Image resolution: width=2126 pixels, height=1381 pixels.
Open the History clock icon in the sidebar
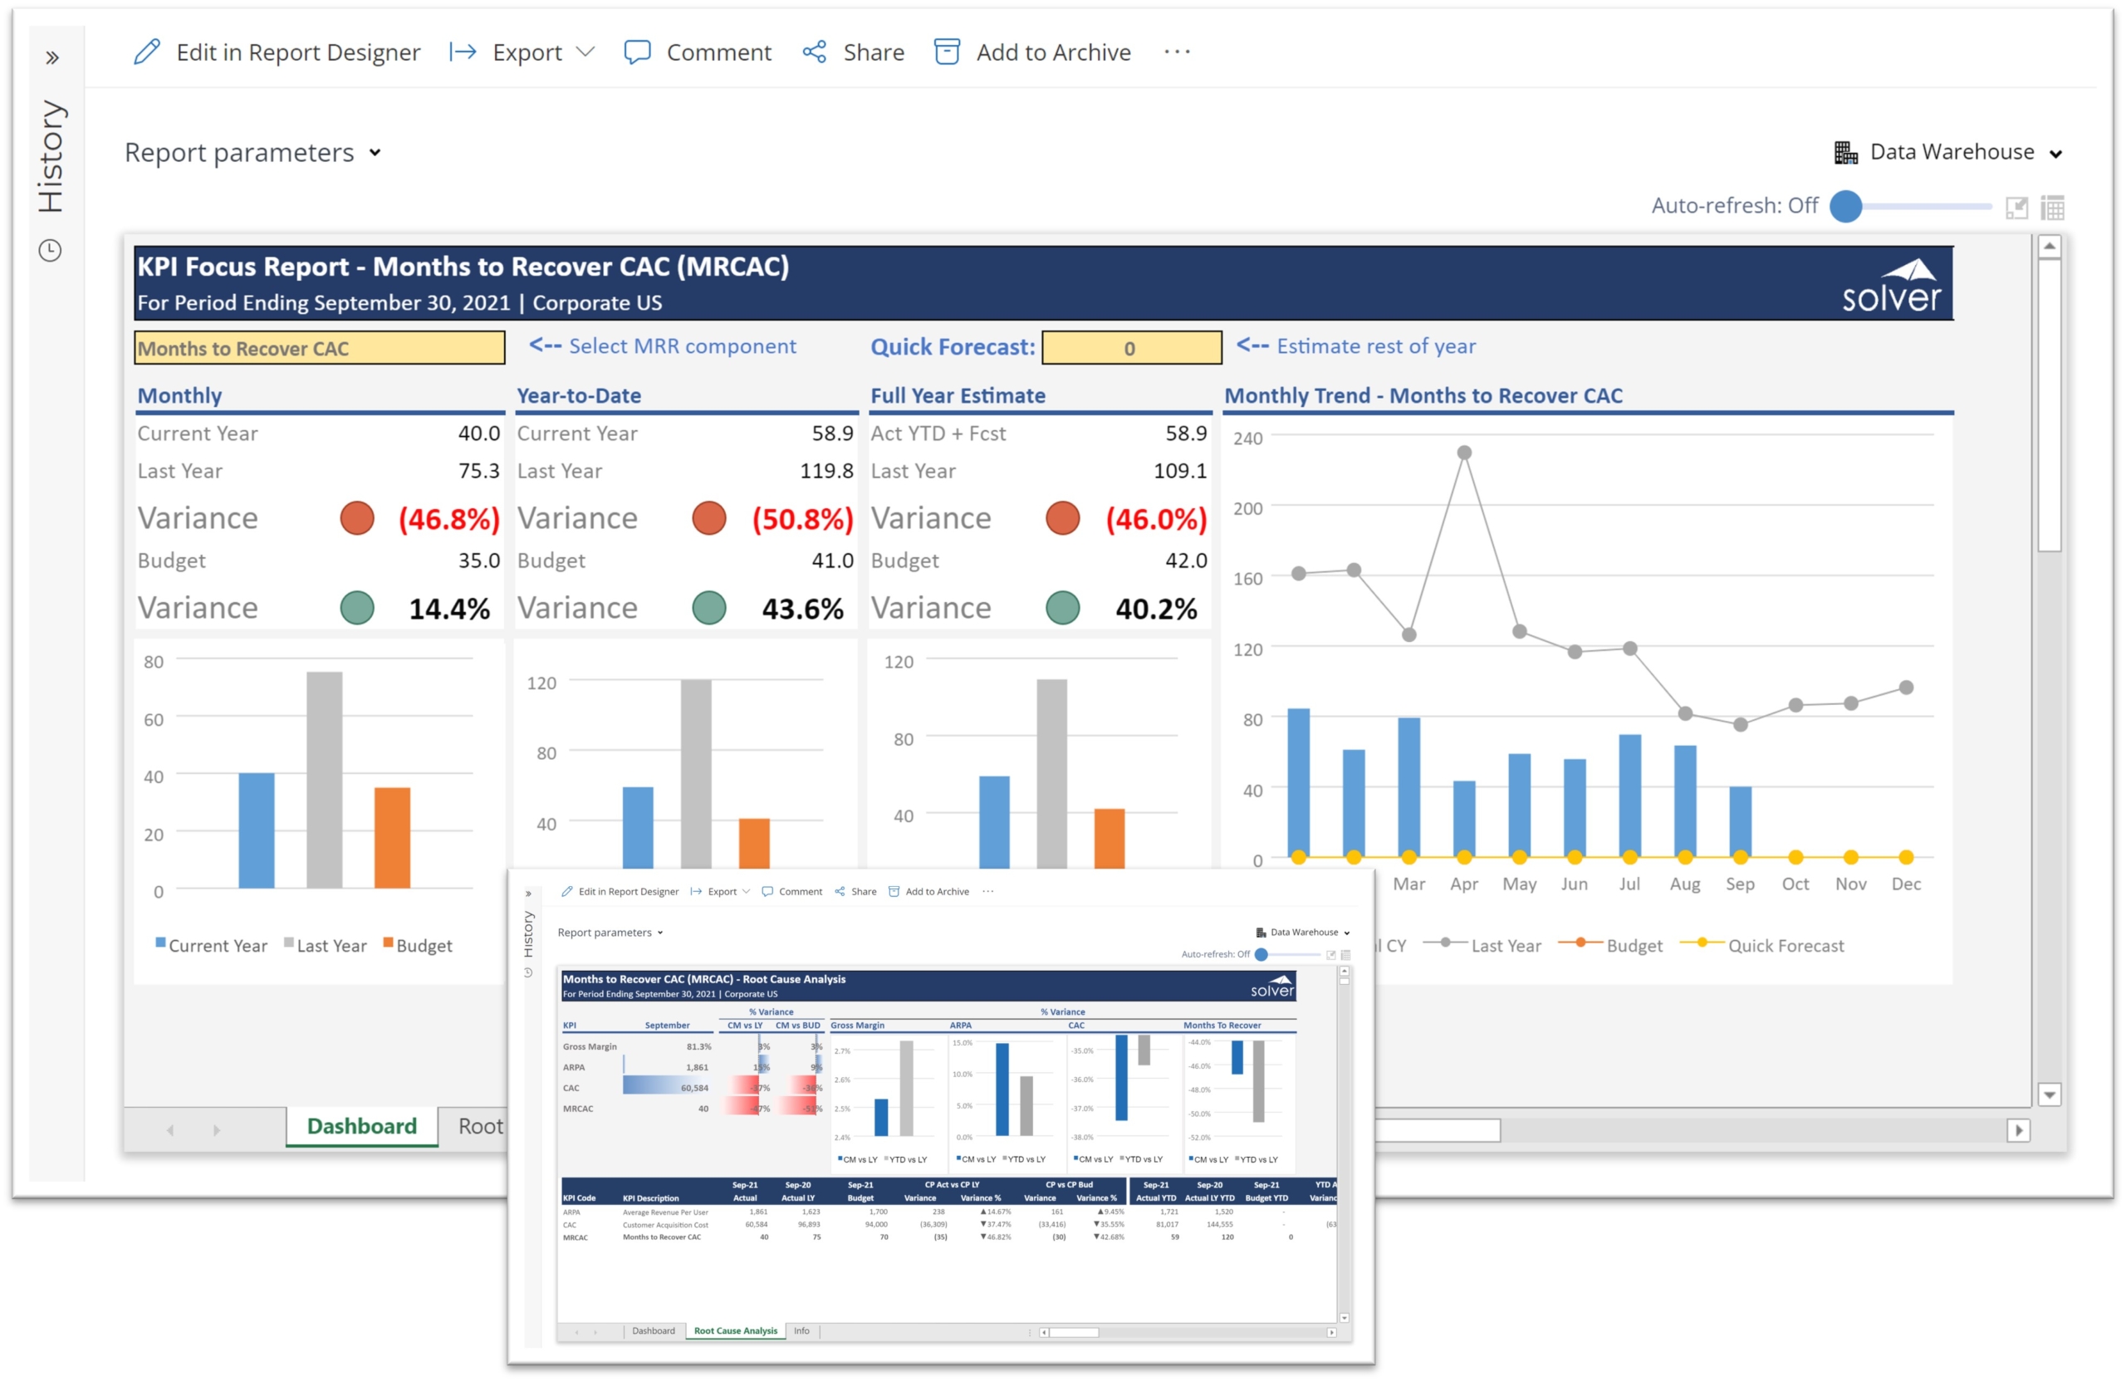click(50, 250)
